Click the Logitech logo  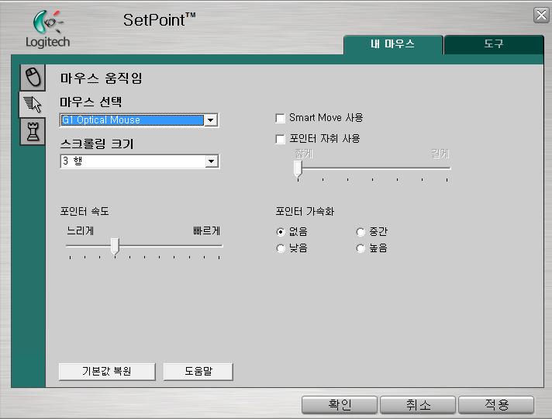pyautogui.click(x=47, y=29)
